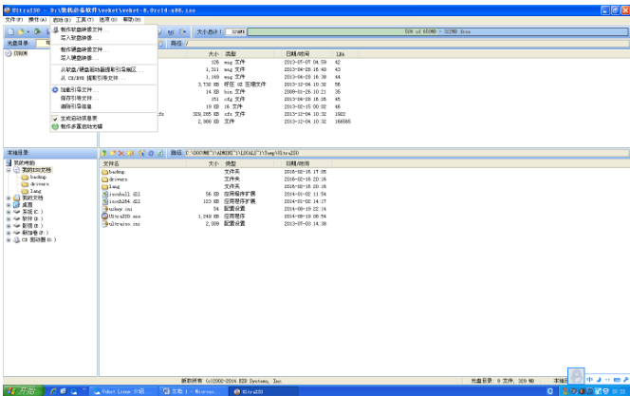Switch to the Veket Linux taskbar window

(x=123, y=391)
